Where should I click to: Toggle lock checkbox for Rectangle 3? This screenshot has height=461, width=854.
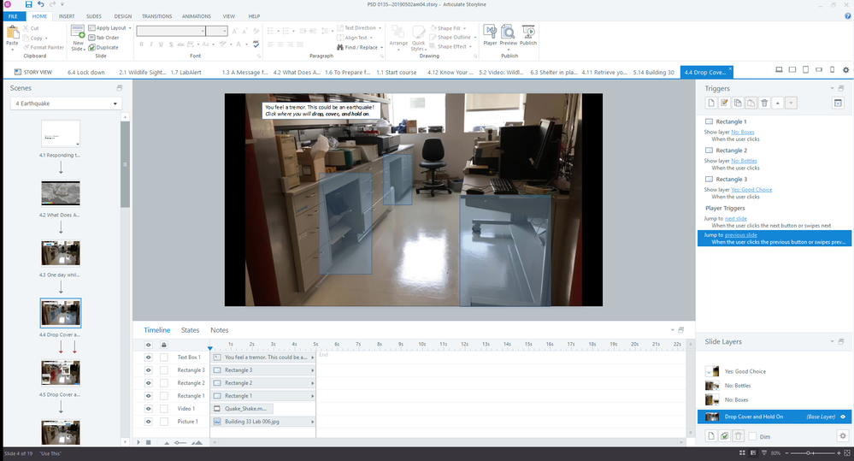[164, 369]
